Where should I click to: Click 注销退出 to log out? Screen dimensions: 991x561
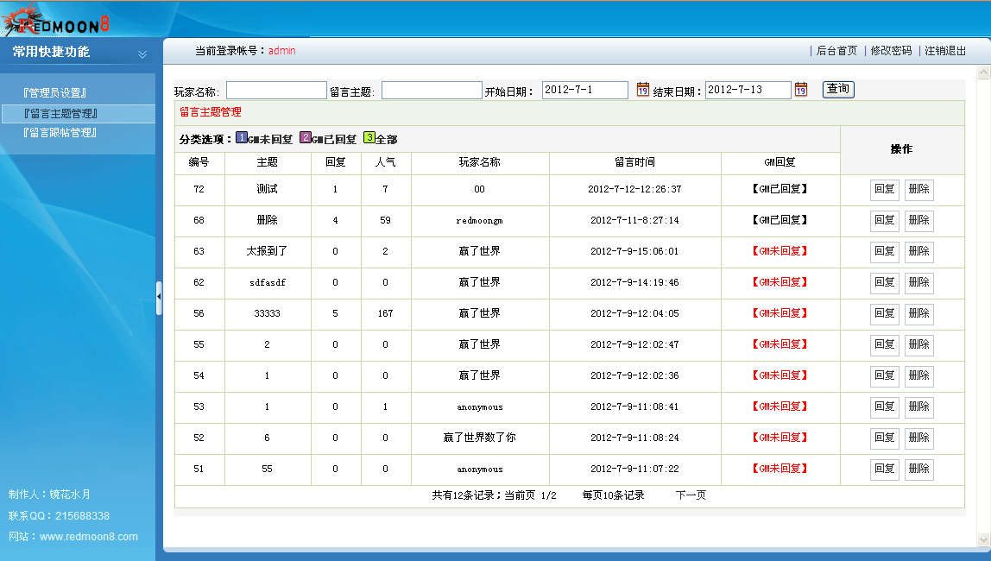coord(945,51)
